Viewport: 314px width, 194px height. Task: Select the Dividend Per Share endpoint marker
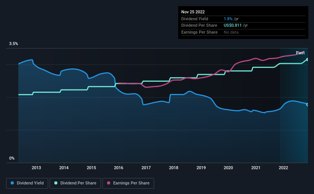point(307,60)
